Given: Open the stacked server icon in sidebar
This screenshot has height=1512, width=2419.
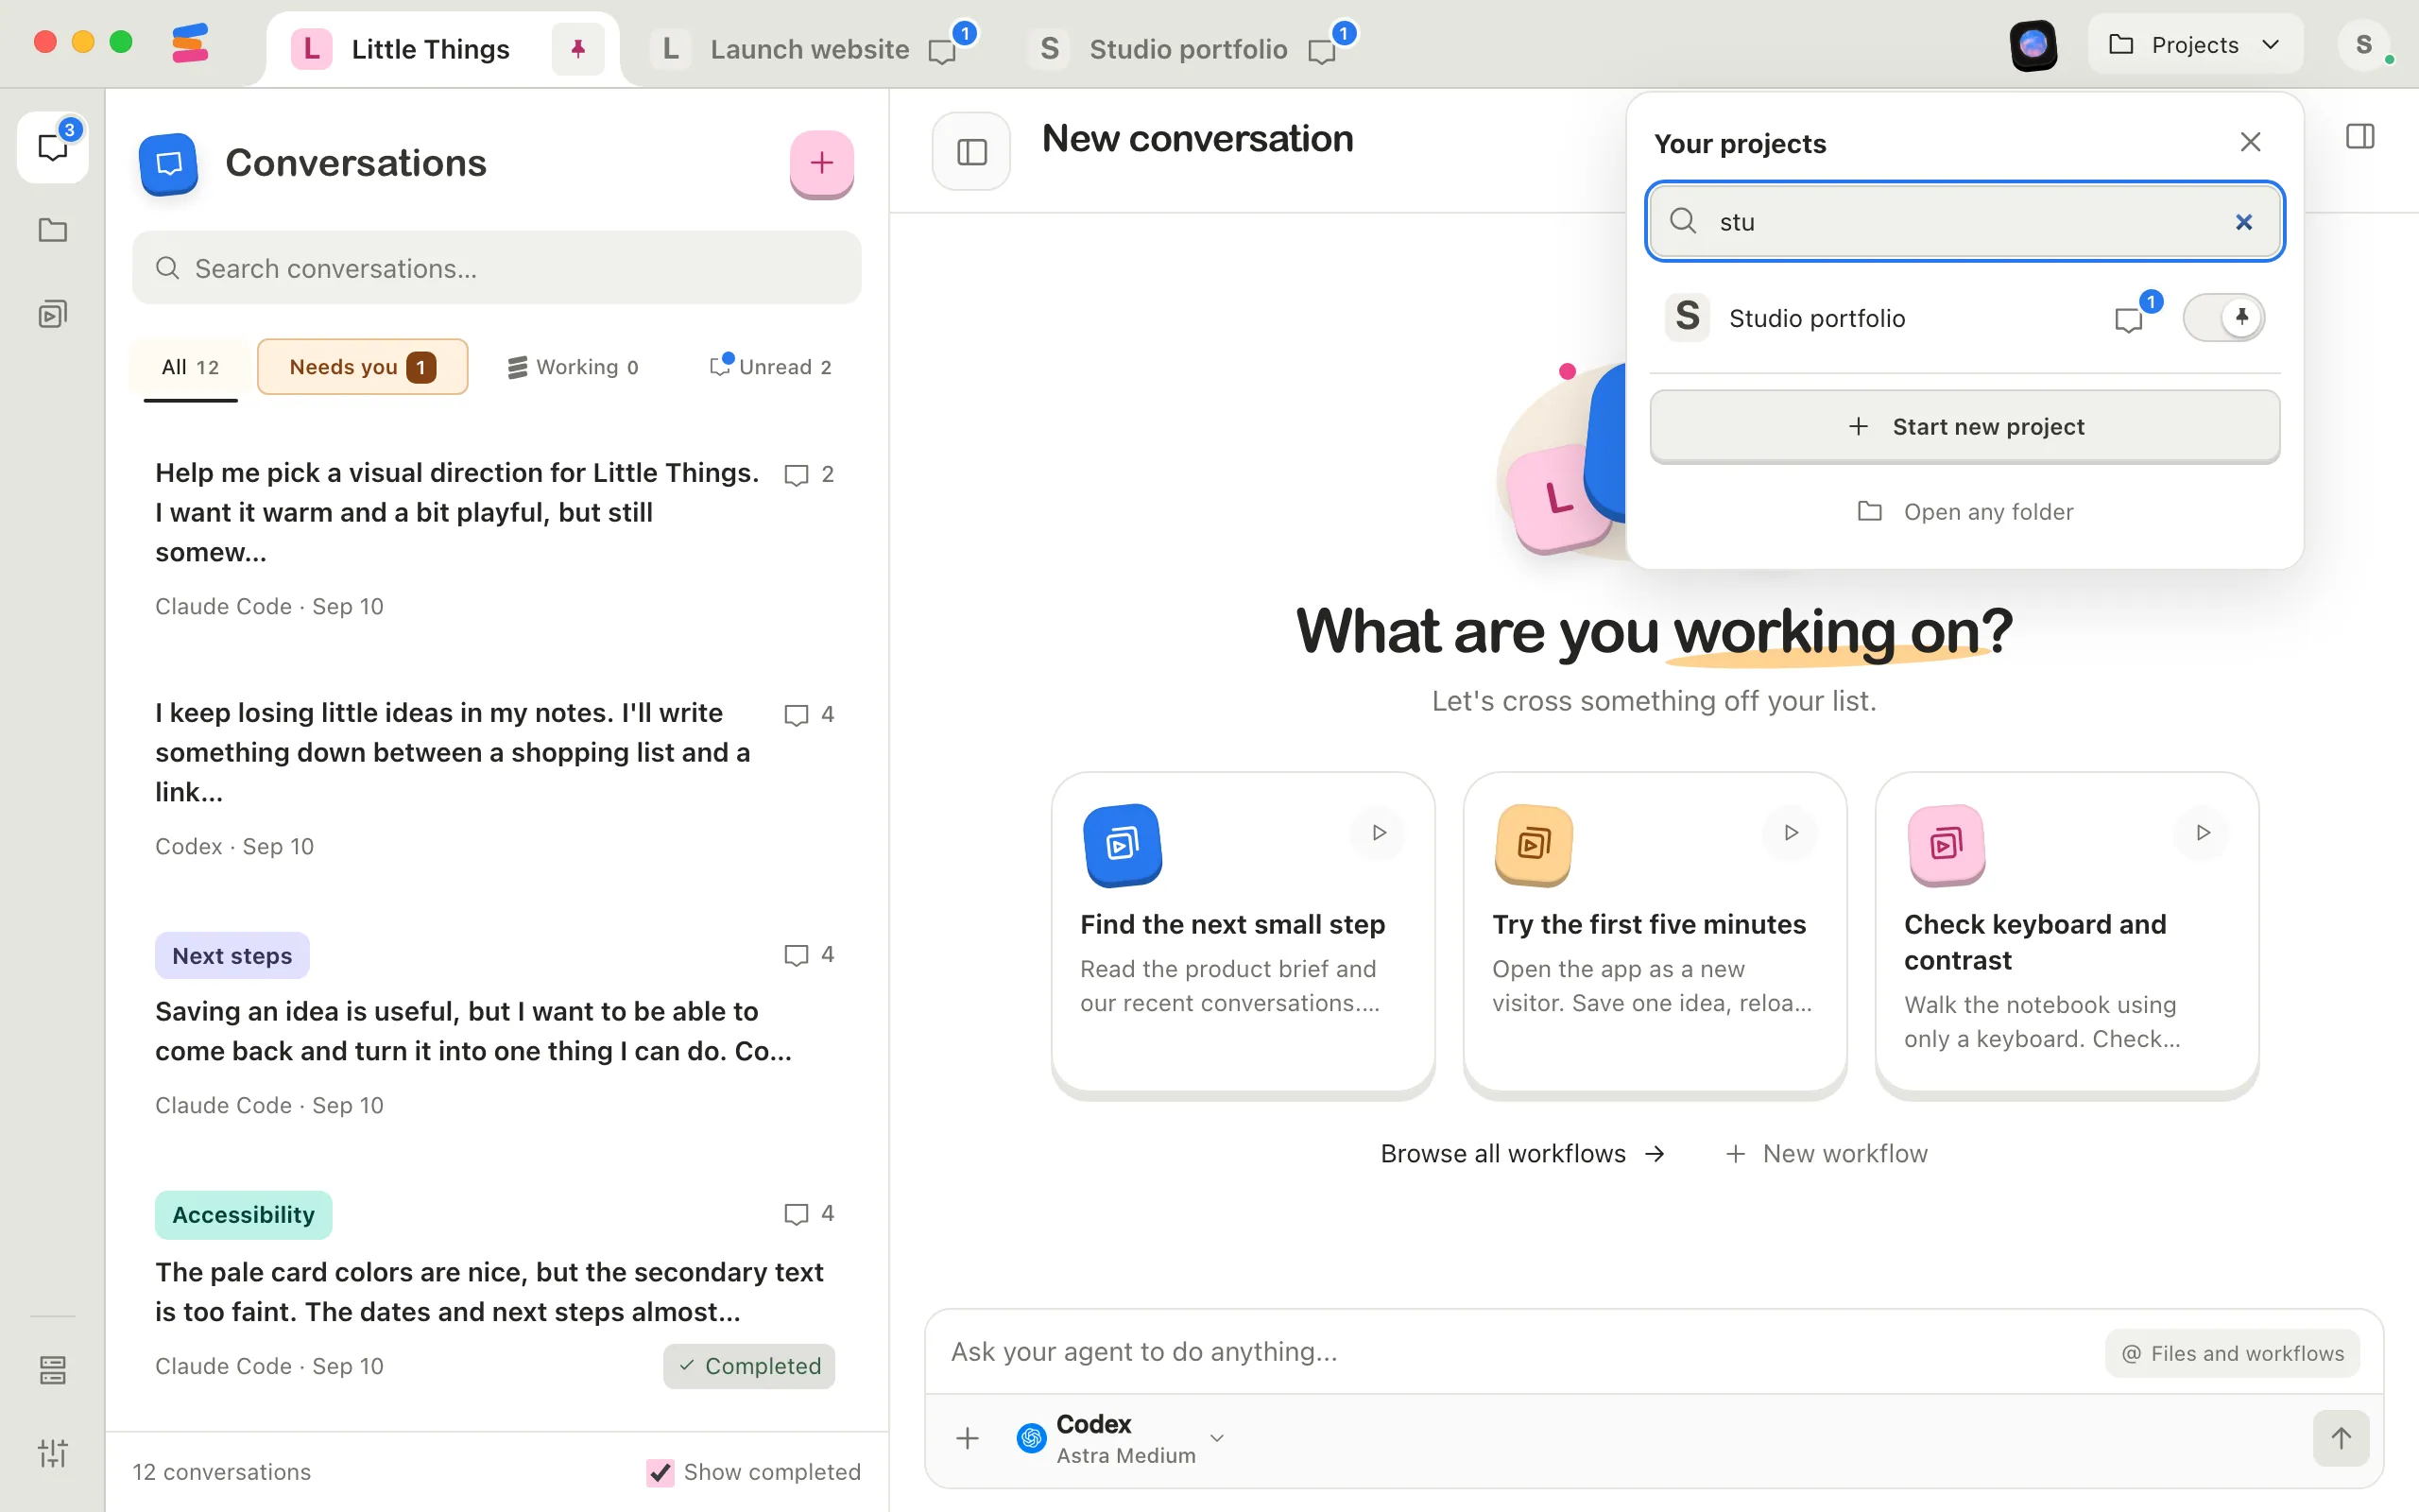Looking at the screenshot, I should [53, 1370].
